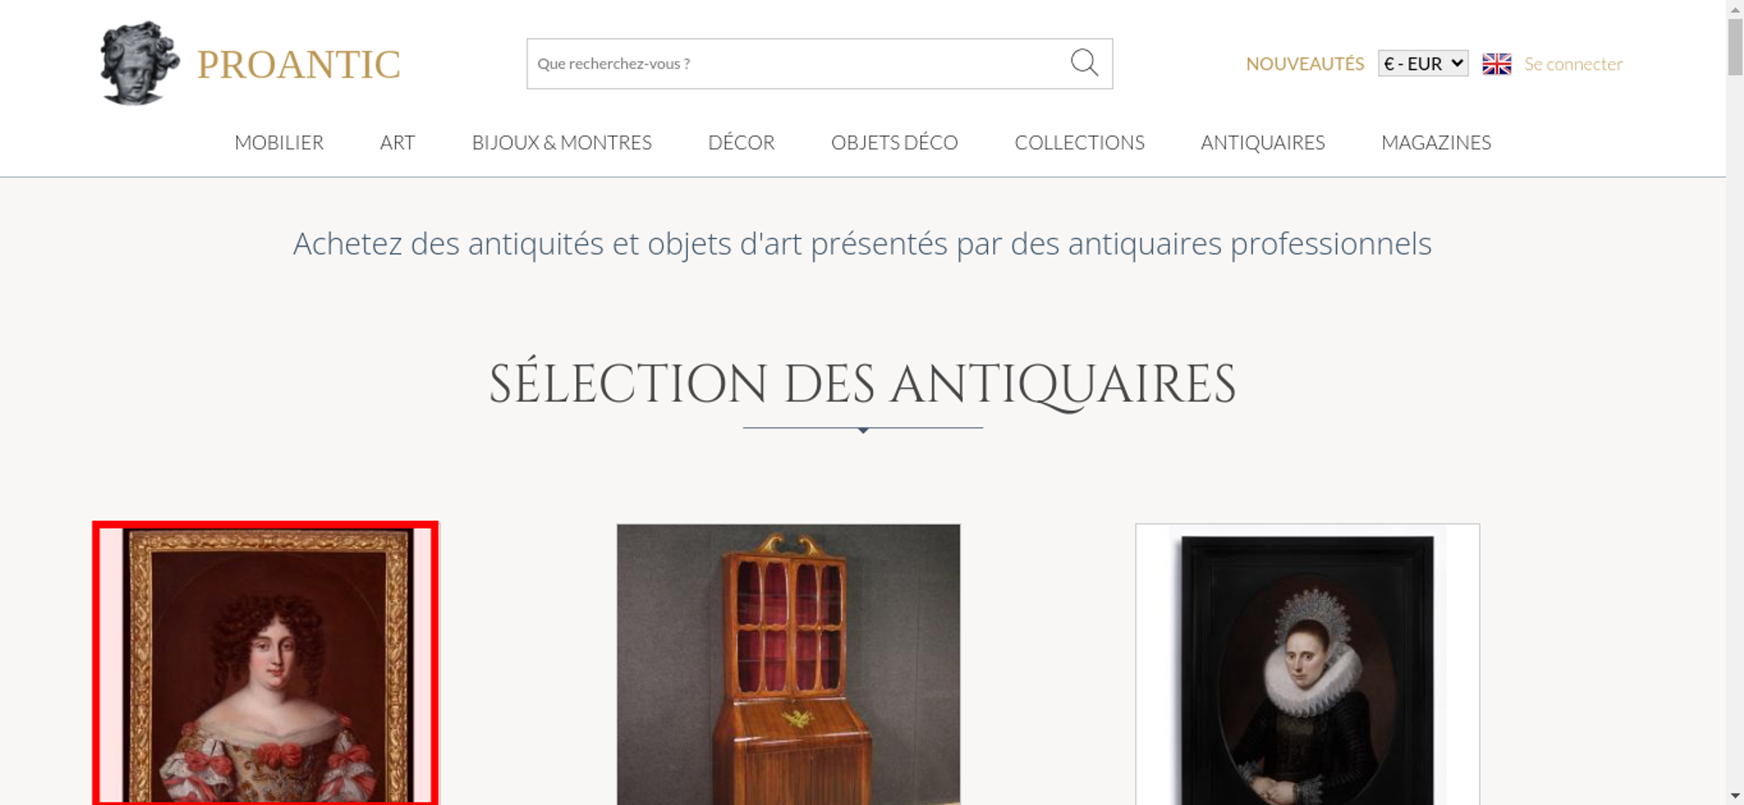The height and width of the screenshot is (805, 1744).
Task: Click the magnifying glass search icon
Action: [x=1084, y=63]
